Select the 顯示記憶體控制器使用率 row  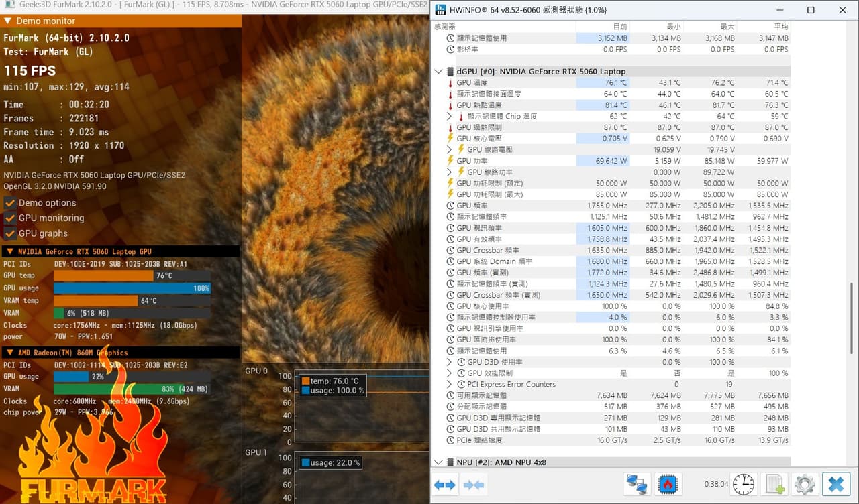click(x=612, y=318)
